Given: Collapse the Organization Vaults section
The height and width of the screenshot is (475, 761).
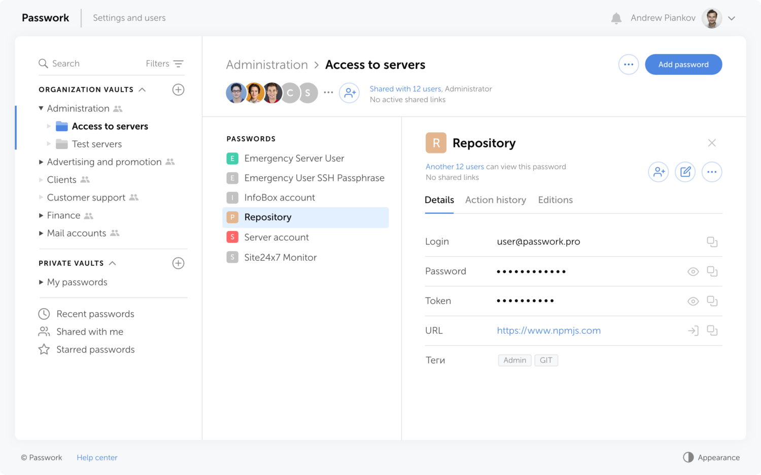Looking at the screenshot, I should pyautogui.click(x=143, y=90).
